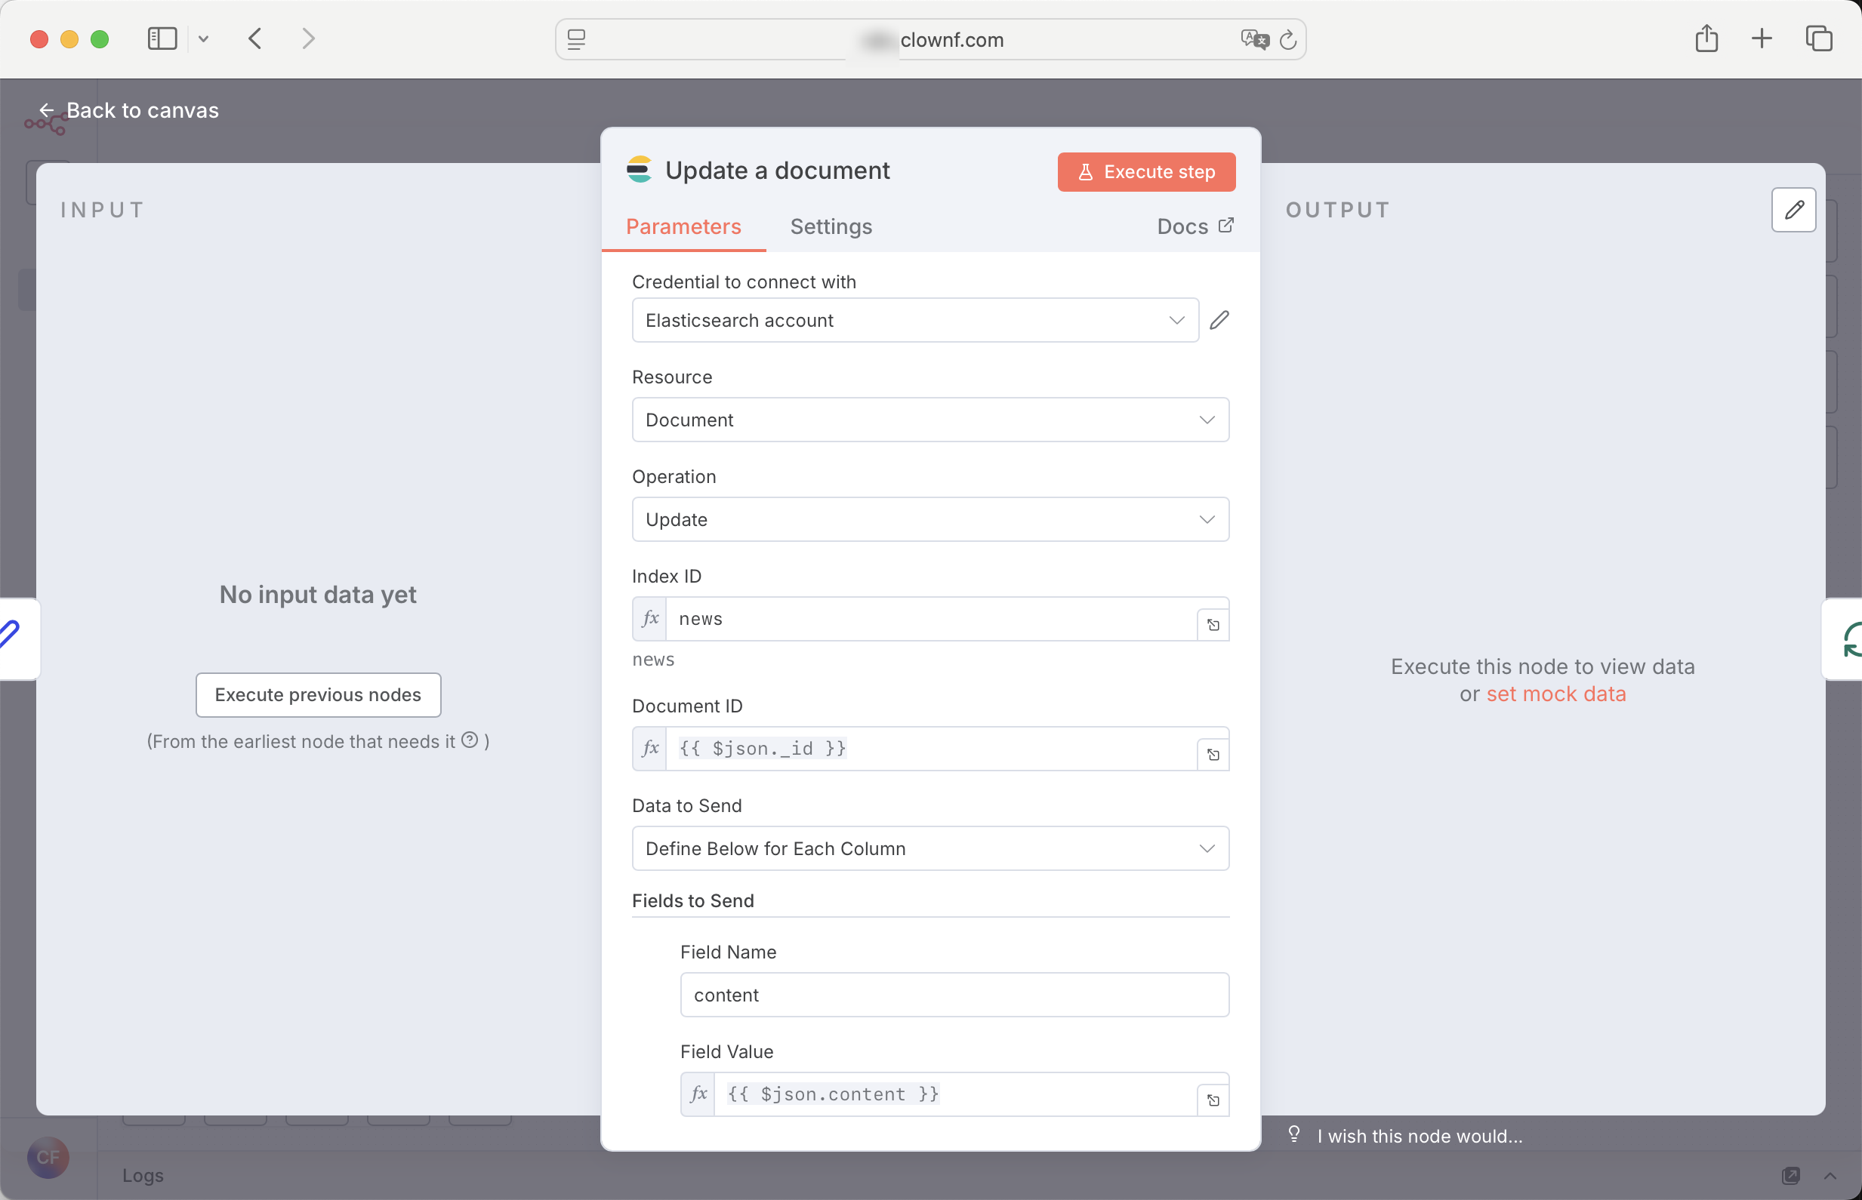Open expression editor for Index ID
The image size is (1862, 1200).
pos(1213,625)
